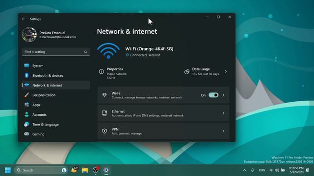This screenshot has height=176, width=314.
Task: Open File Explorer from the taskbar
Action: tap(85, 170)
